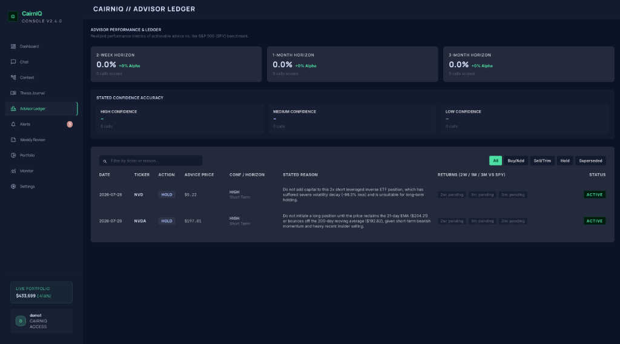Open the 3-Month Horizon card
Screen dimensions: 620x344
click(529, 64)
